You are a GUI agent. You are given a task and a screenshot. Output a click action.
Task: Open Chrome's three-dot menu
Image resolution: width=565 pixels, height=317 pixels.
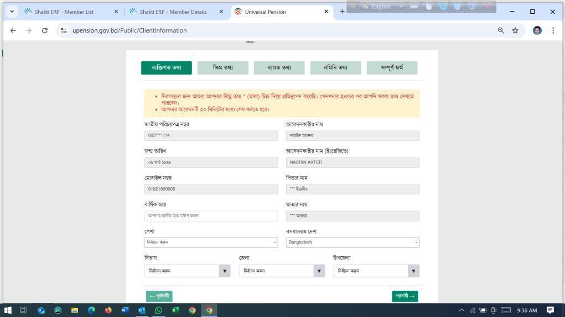click(553, 30)
